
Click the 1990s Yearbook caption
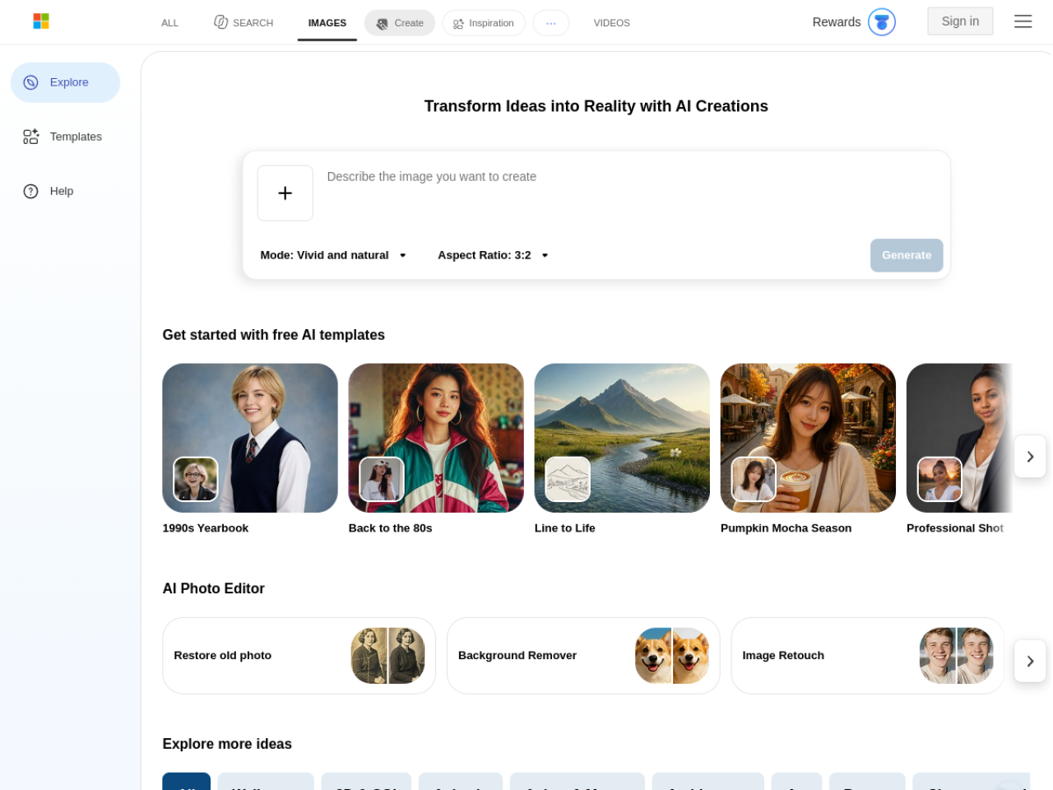tap(206, 528)
